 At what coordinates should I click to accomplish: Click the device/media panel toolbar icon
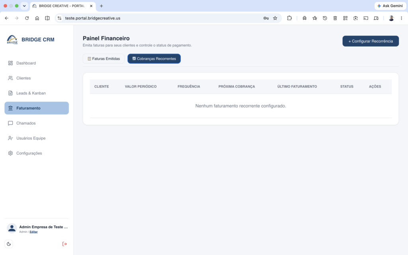[x=376, y=18]
